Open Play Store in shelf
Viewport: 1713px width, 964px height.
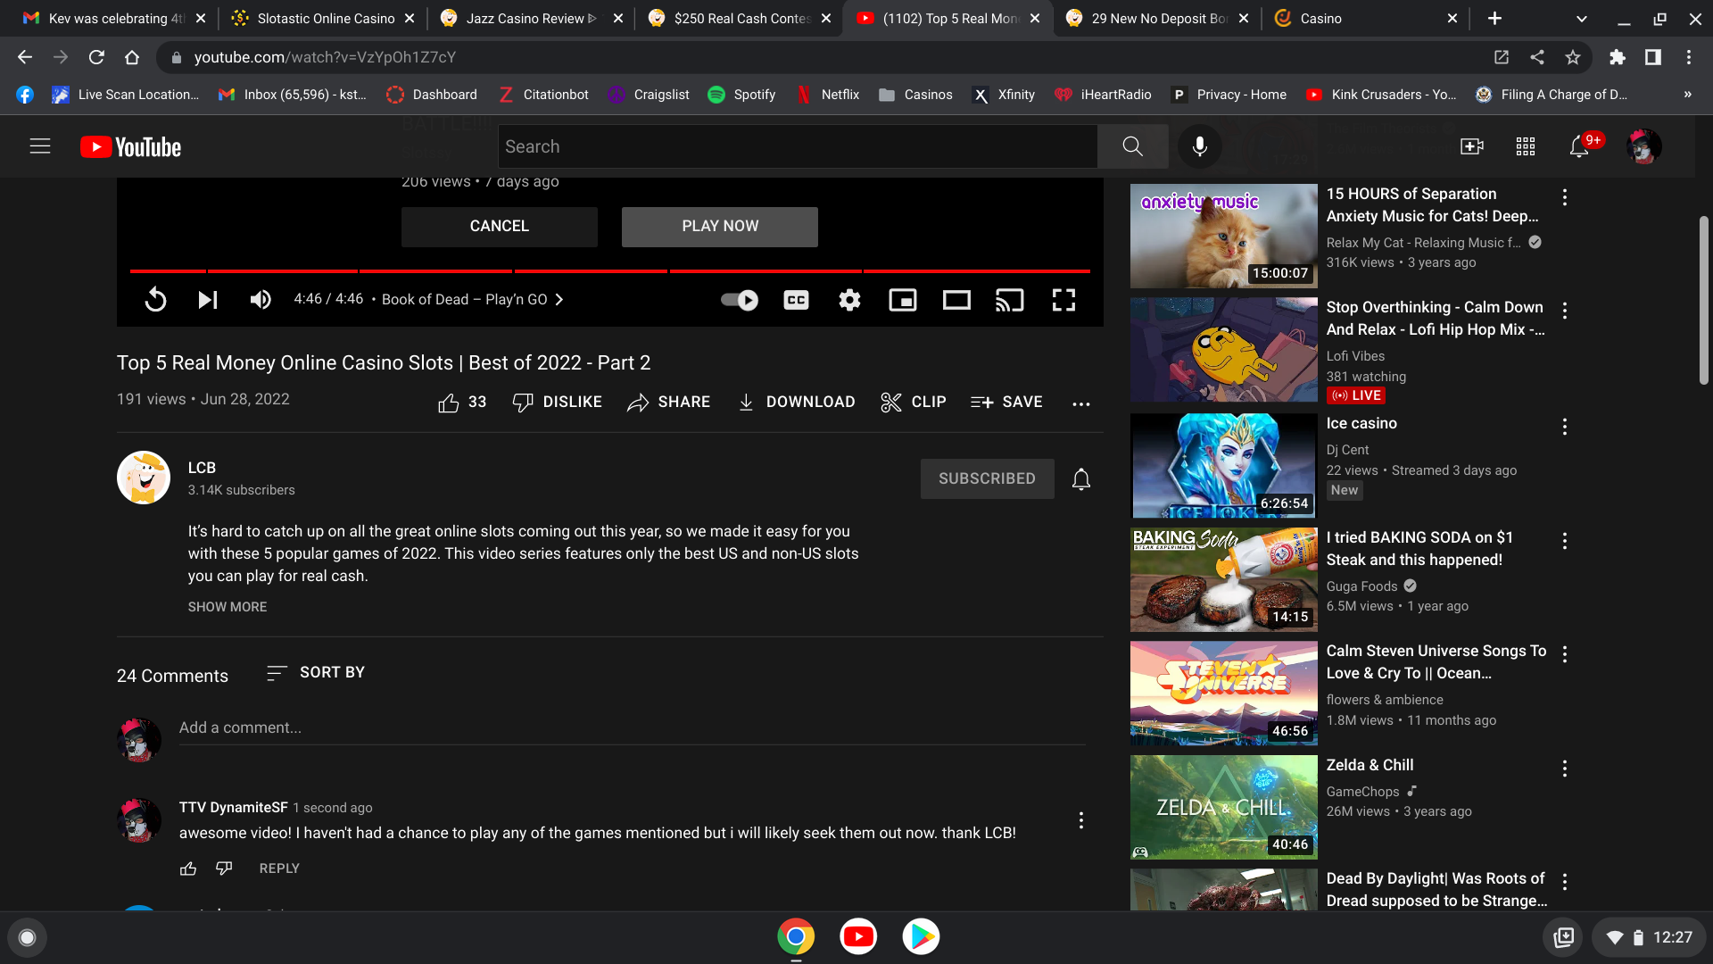click(921, 936)
